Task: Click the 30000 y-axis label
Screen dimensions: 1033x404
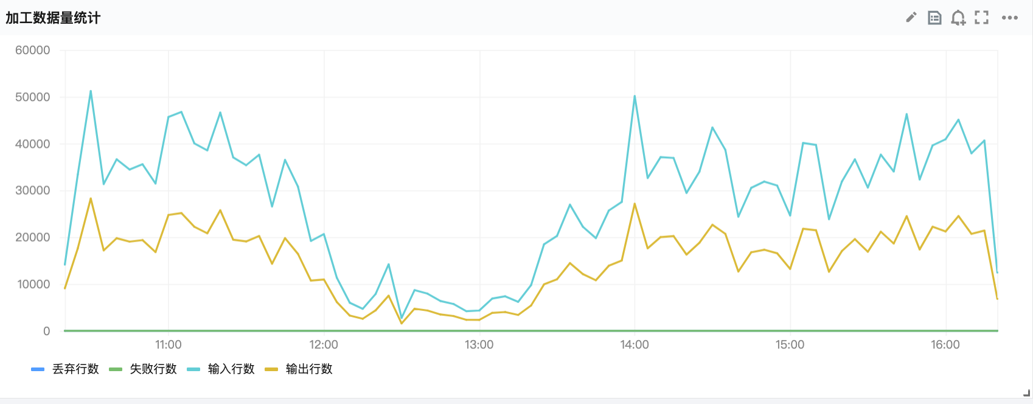Action: [x=33, y=190]
